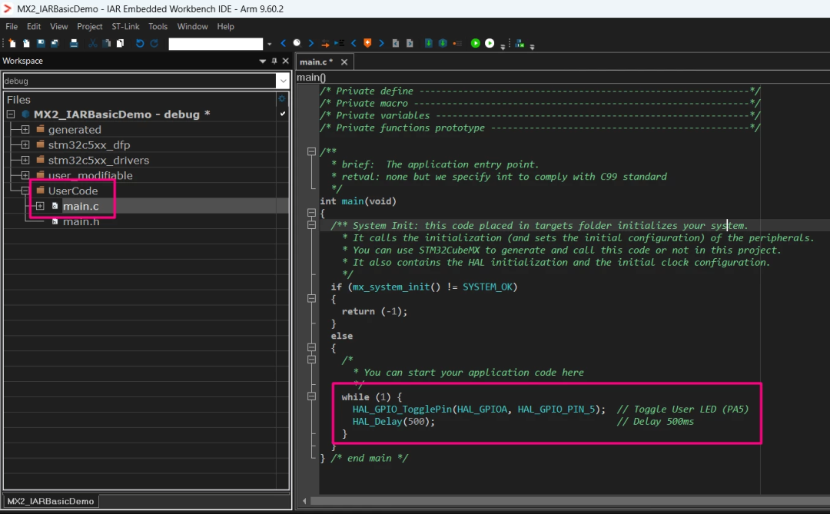The width and height of the screenshot is (830, 514).
Task: Click the Print toolbar icon
Action: point(74,43)
